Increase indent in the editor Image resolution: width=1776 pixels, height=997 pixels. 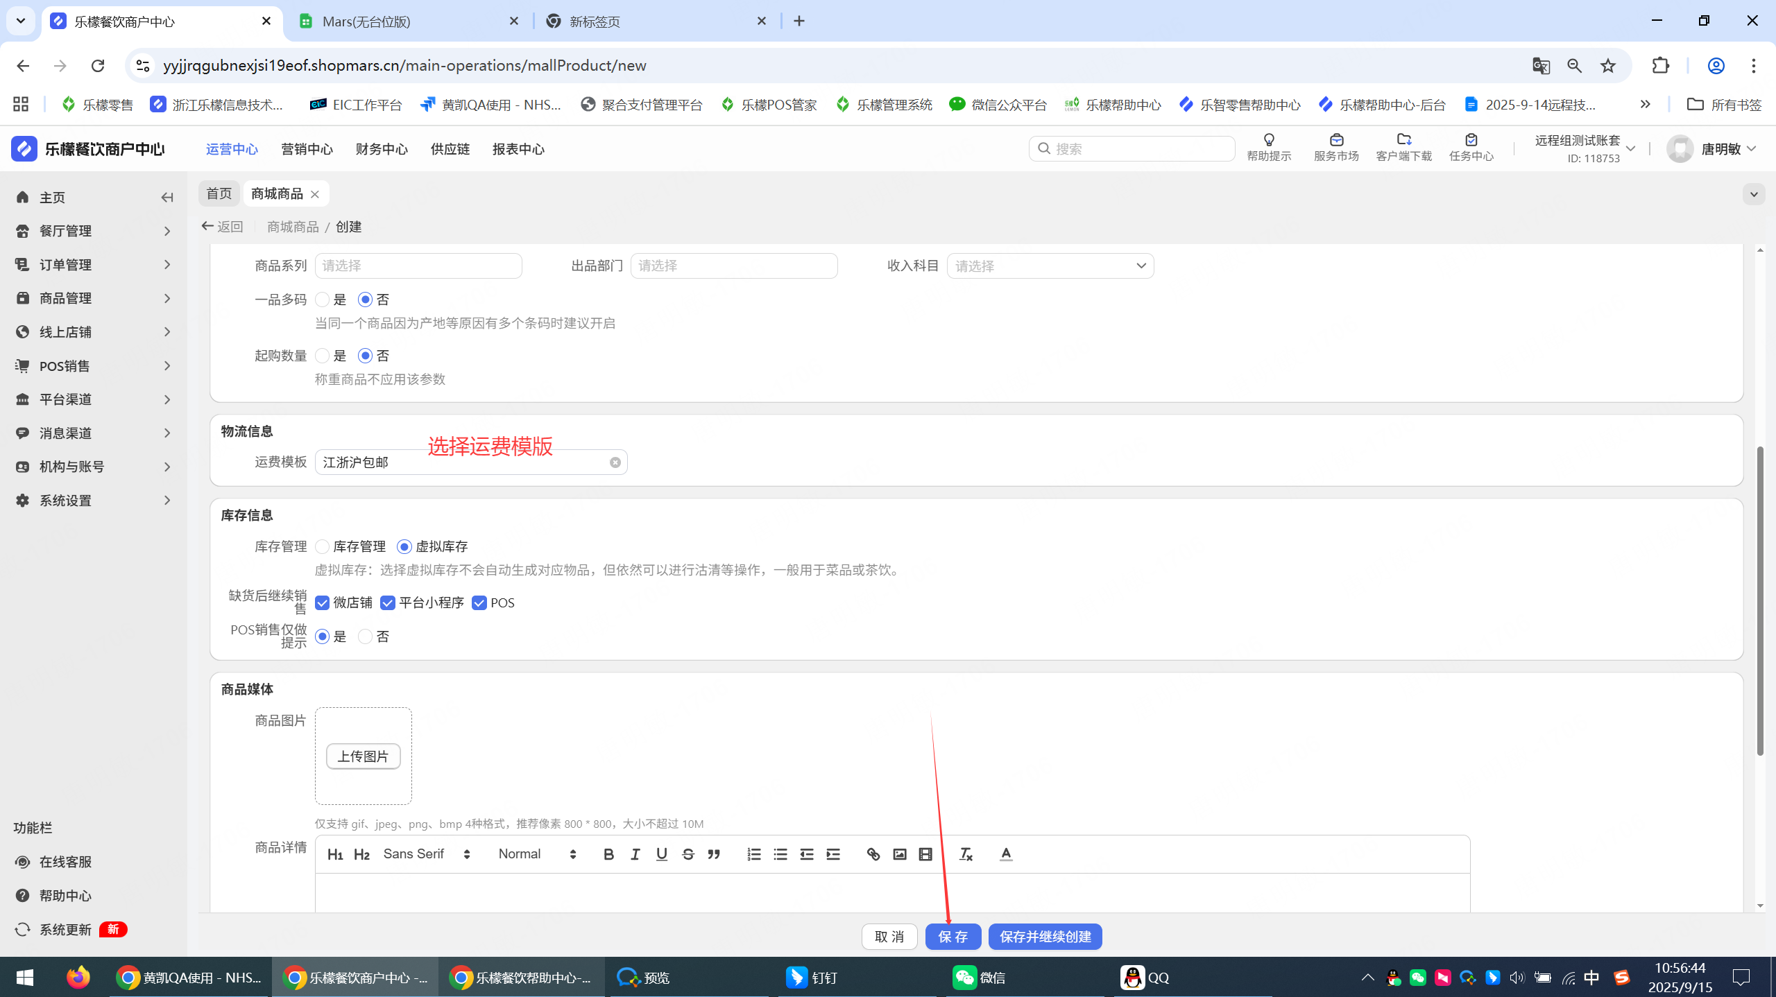[x=833, y=854]
